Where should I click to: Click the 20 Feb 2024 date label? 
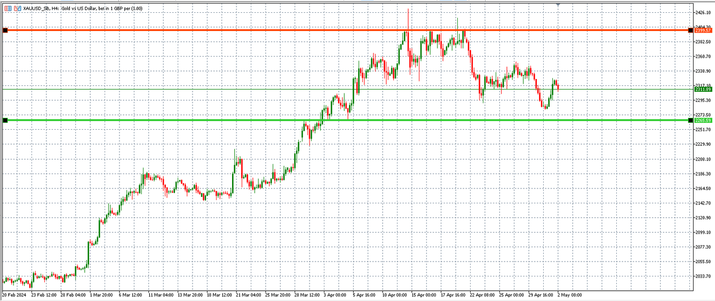tap(14, 295)
